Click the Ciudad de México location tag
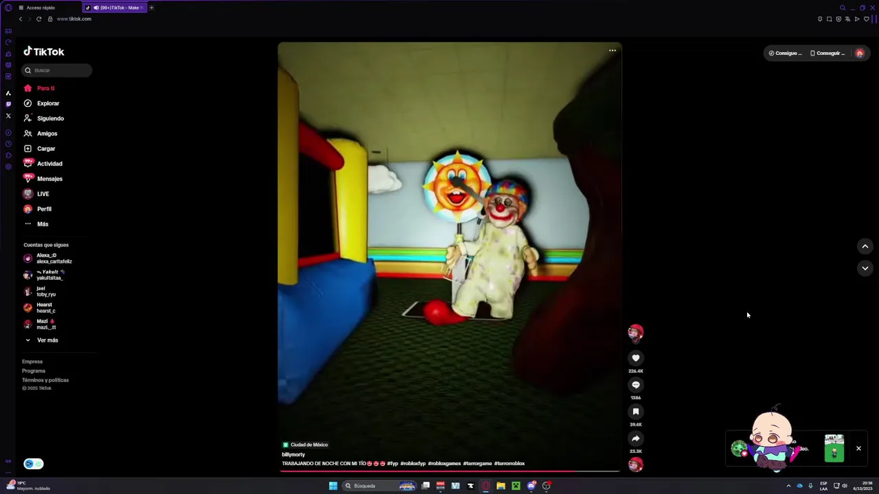 pos(306,445)
